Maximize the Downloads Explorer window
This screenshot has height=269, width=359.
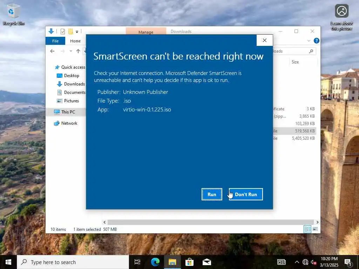pyautogui.click(x=296, y=31)
